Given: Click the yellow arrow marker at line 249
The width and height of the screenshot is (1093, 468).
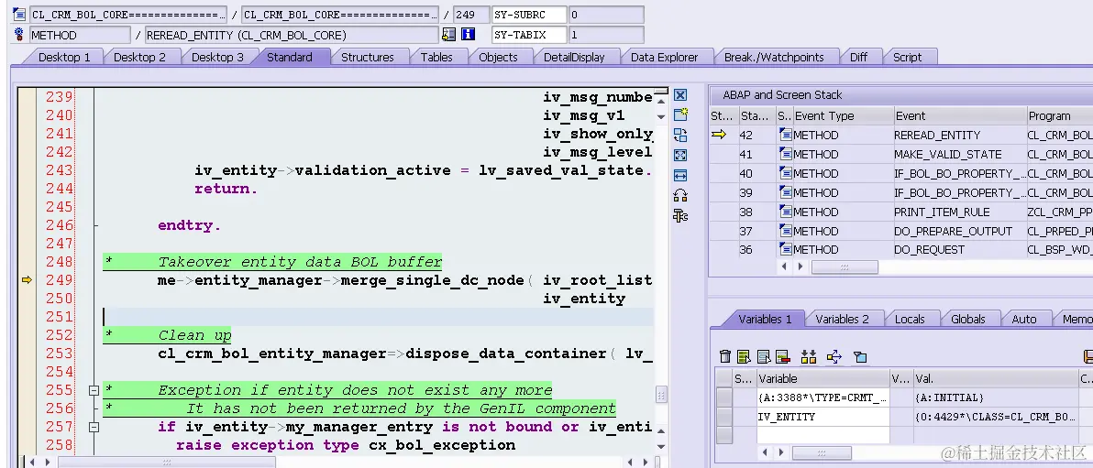Looking at the screenshot, I should pos(27,280).
